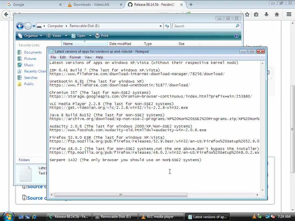Close the Google tab
This screenshot has width=295, height=221.
point(60,5)
